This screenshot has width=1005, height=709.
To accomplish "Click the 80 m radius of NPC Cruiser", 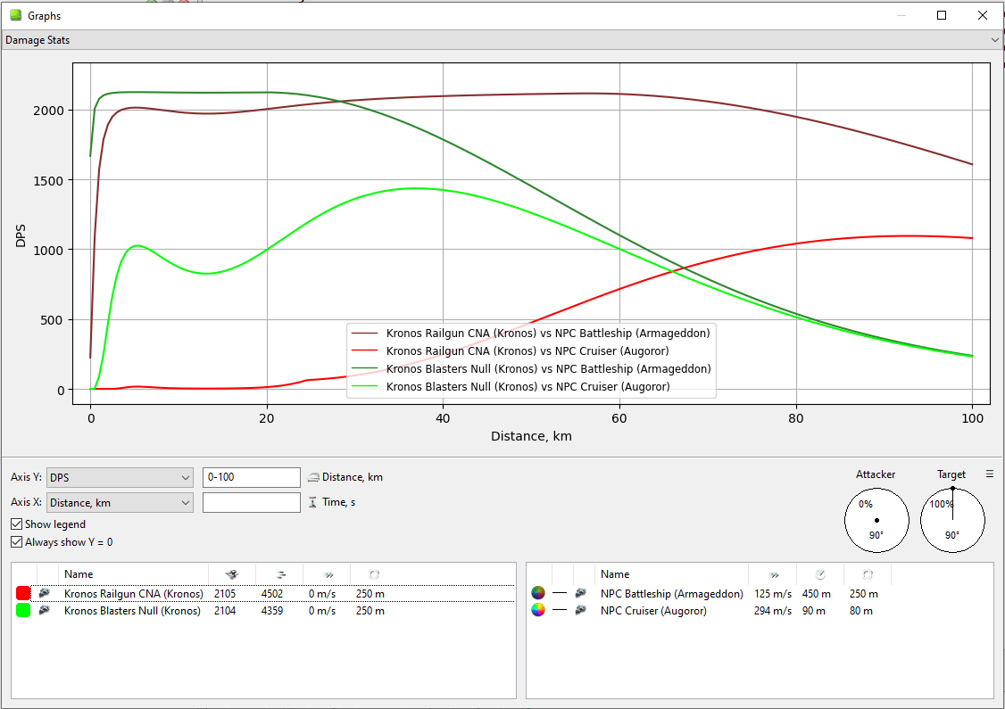I will [860, 611].
